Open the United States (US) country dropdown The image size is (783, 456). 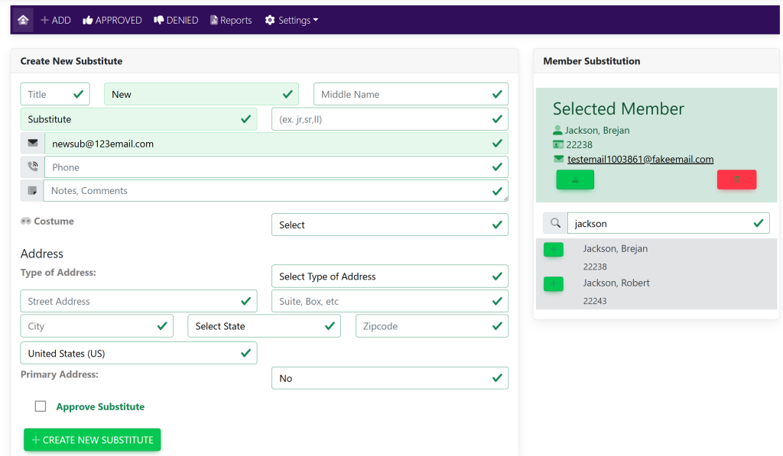(138, 353)
